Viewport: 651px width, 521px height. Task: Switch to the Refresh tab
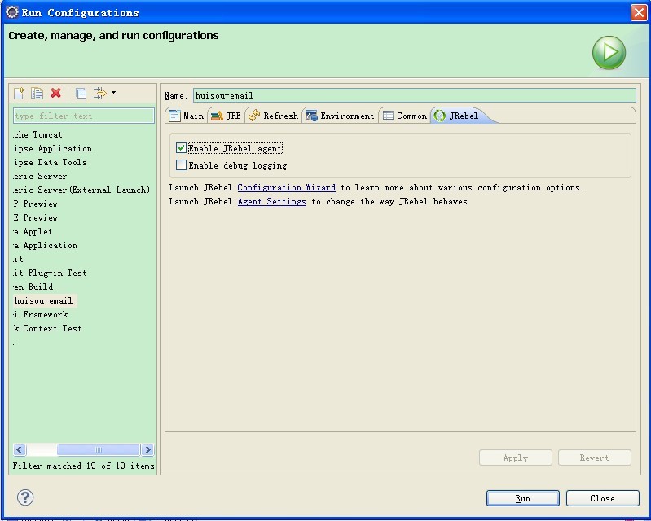273,116
